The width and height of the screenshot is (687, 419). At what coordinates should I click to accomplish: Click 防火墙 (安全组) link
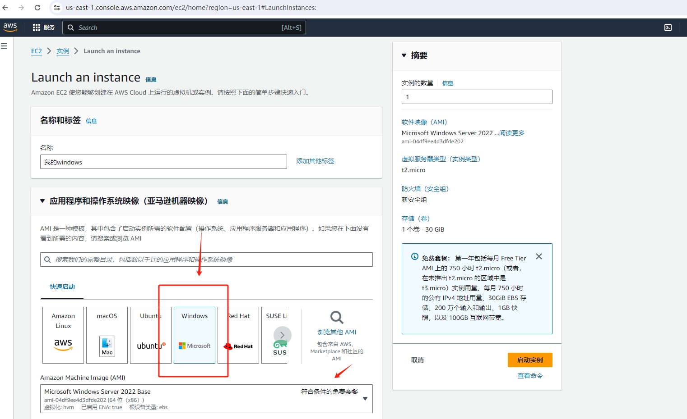[425, 189]
